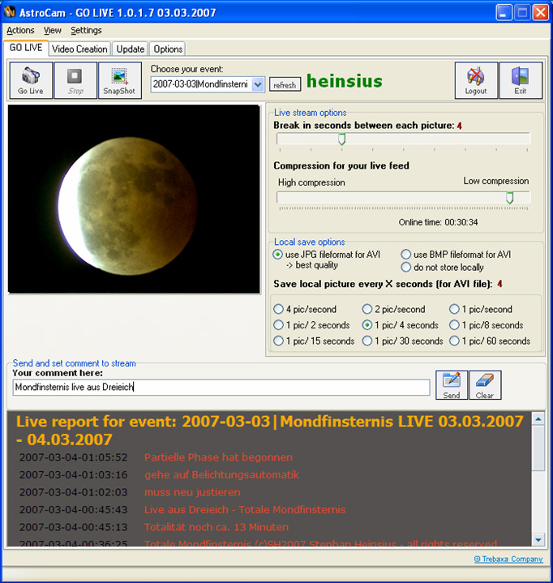Click the Logout icon button
553x583 pixels.
pos(476,80)
